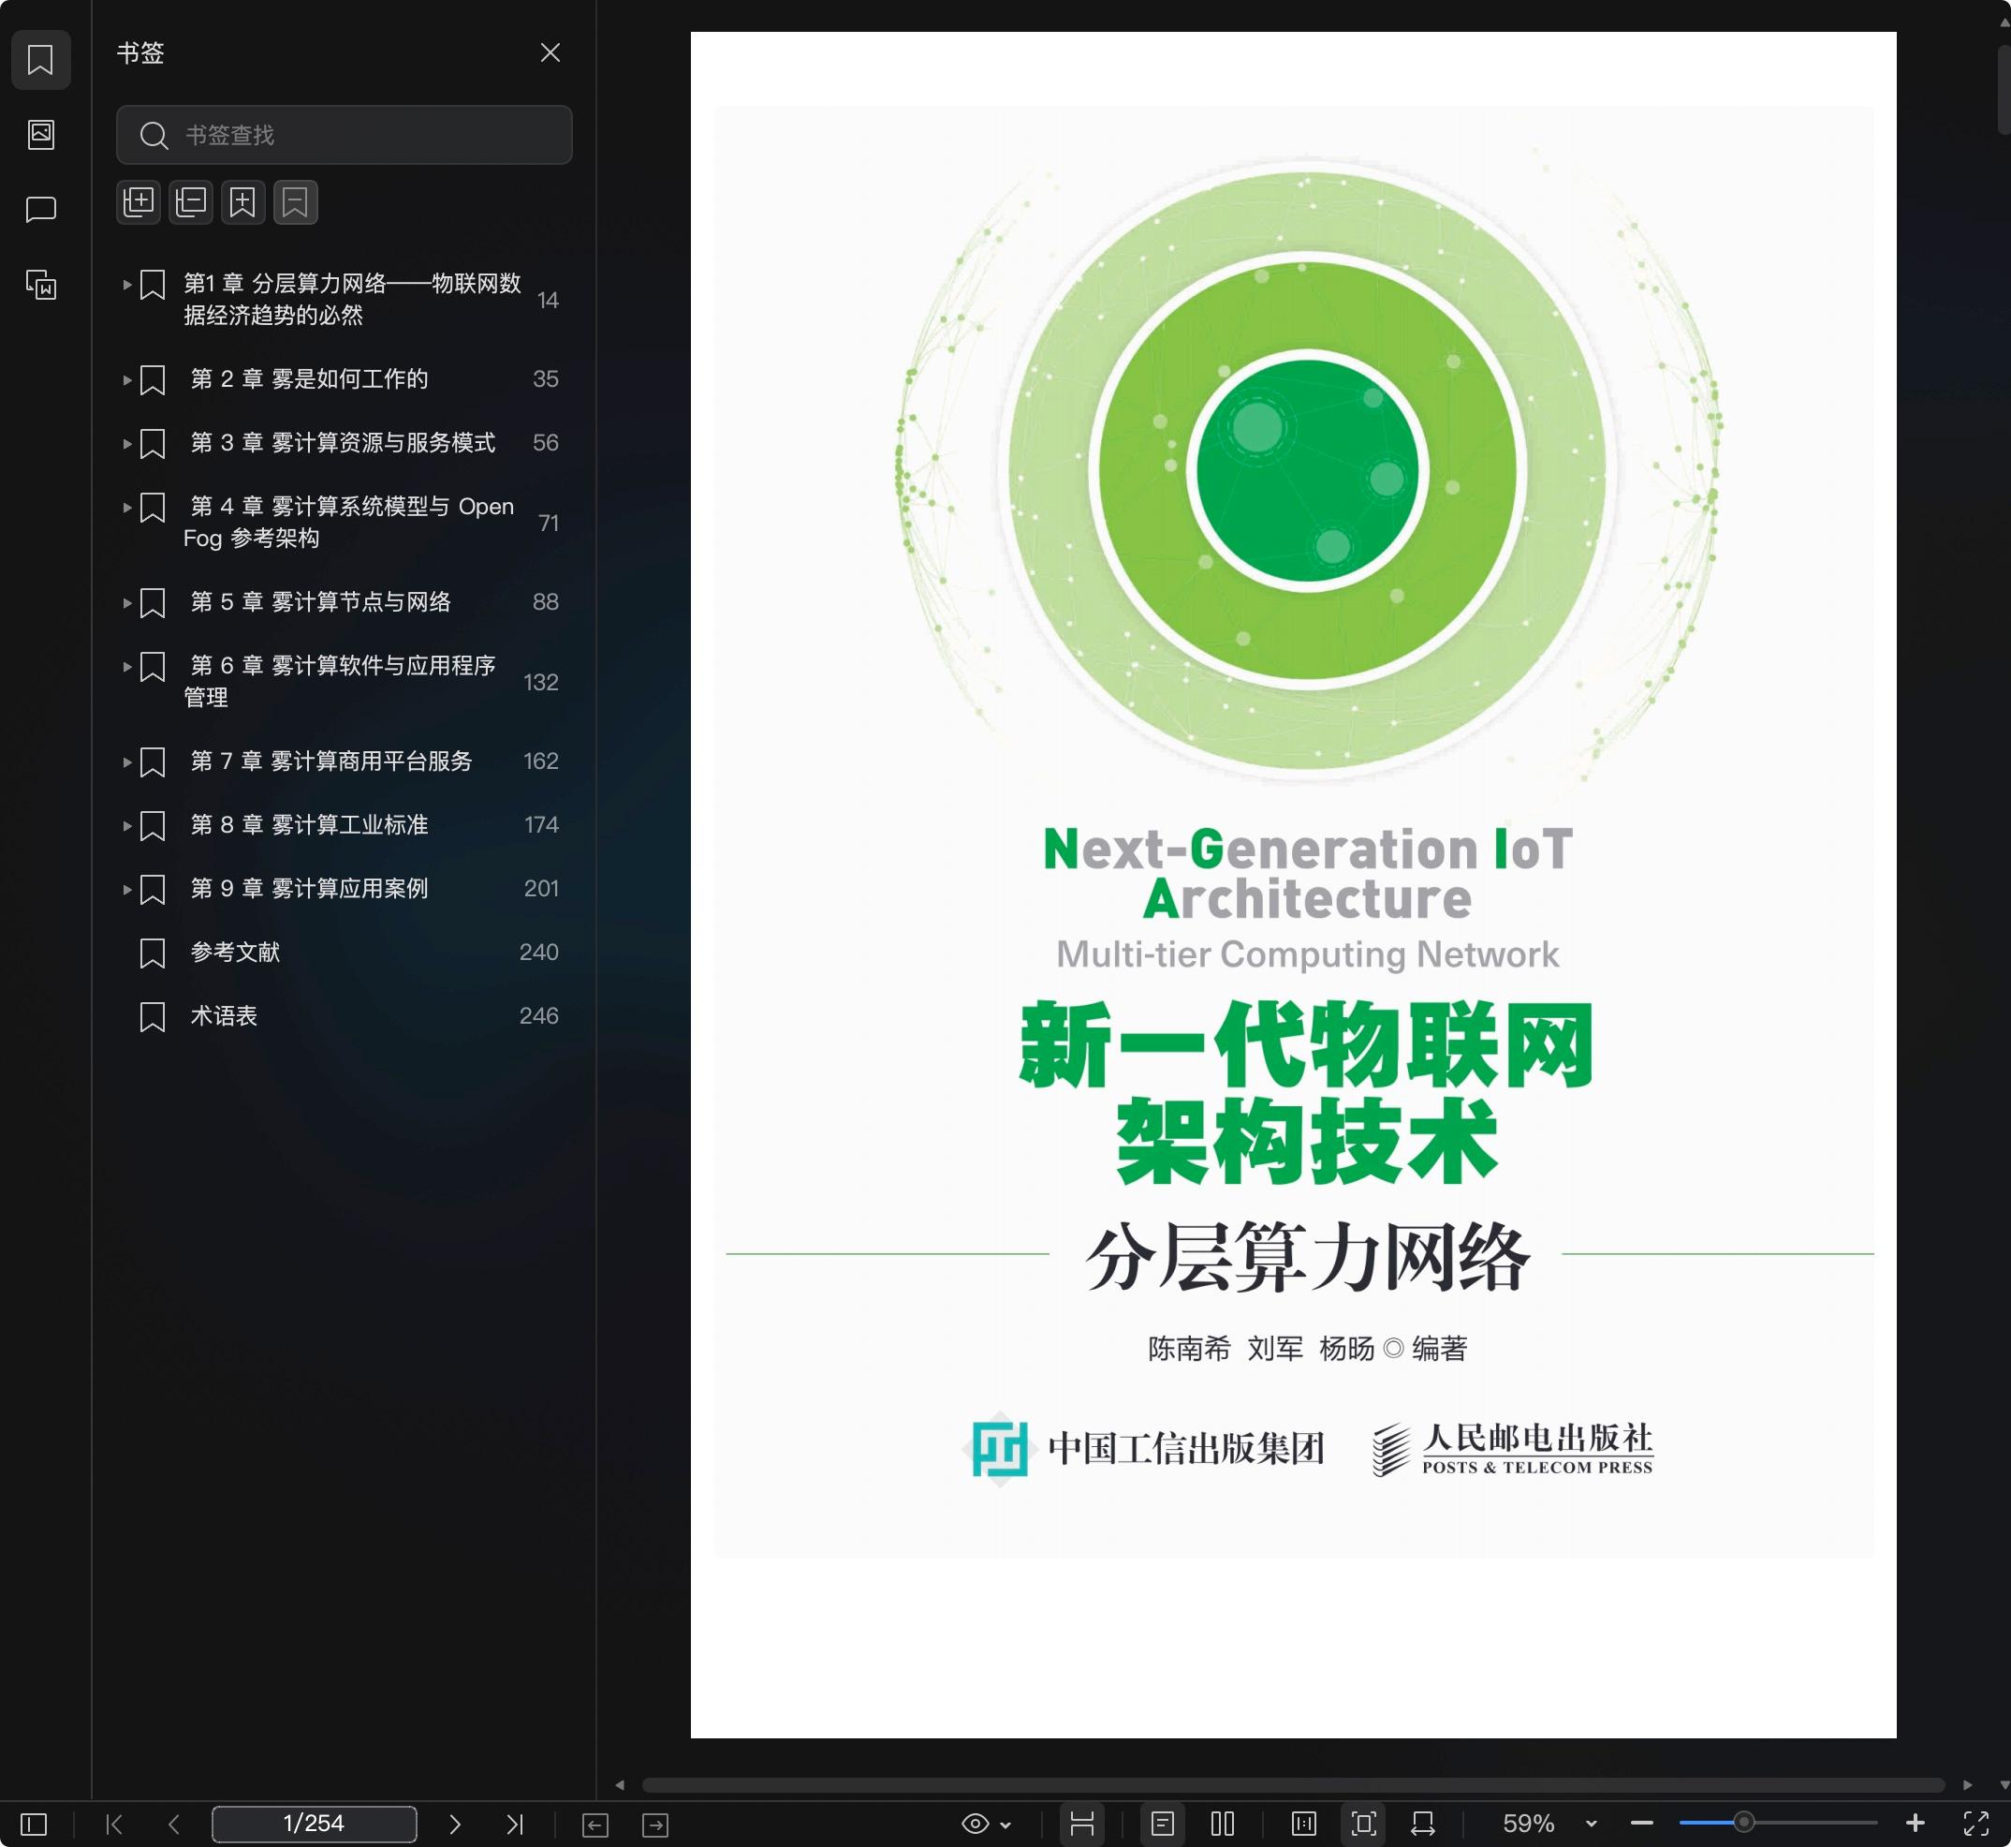
Task: Expand the 第 8 章 雾计算工业标准 bookmark
Action: pyautogui.click(x=127, y=825)
